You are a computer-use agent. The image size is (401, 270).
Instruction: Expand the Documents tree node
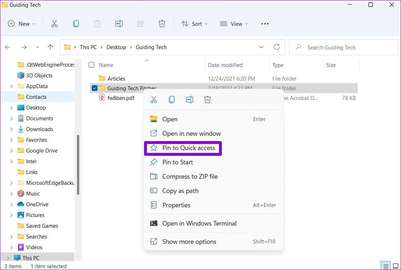click(x=11, y=119)
